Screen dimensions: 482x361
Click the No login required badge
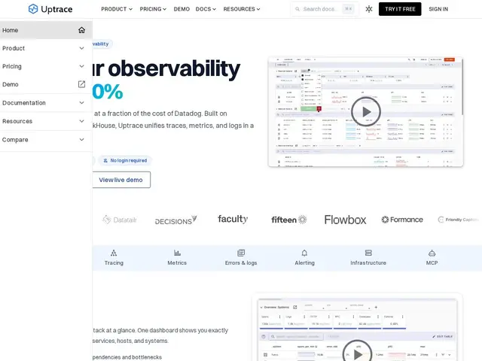click(x=125, y=160)
